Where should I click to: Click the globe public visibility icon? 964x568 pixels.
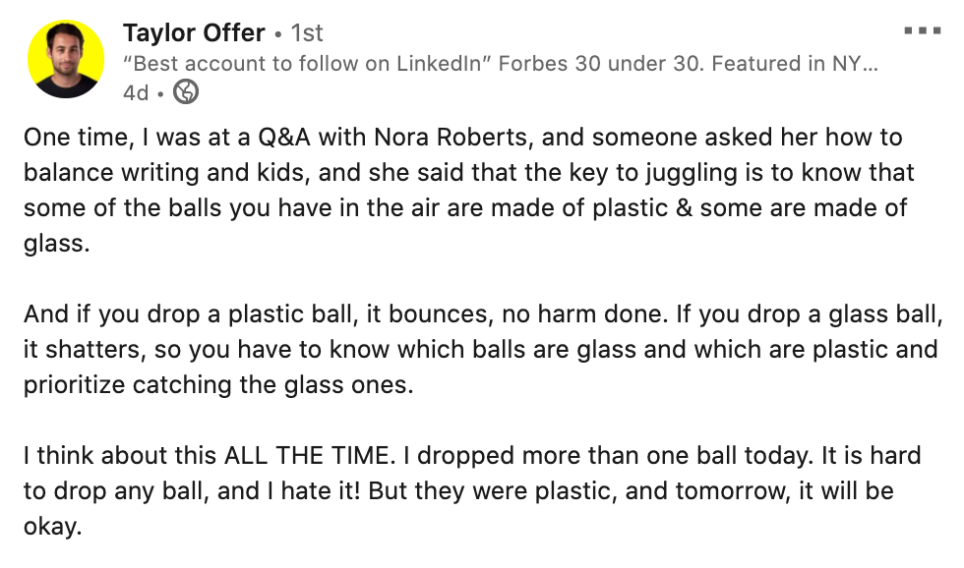(186, 92)
